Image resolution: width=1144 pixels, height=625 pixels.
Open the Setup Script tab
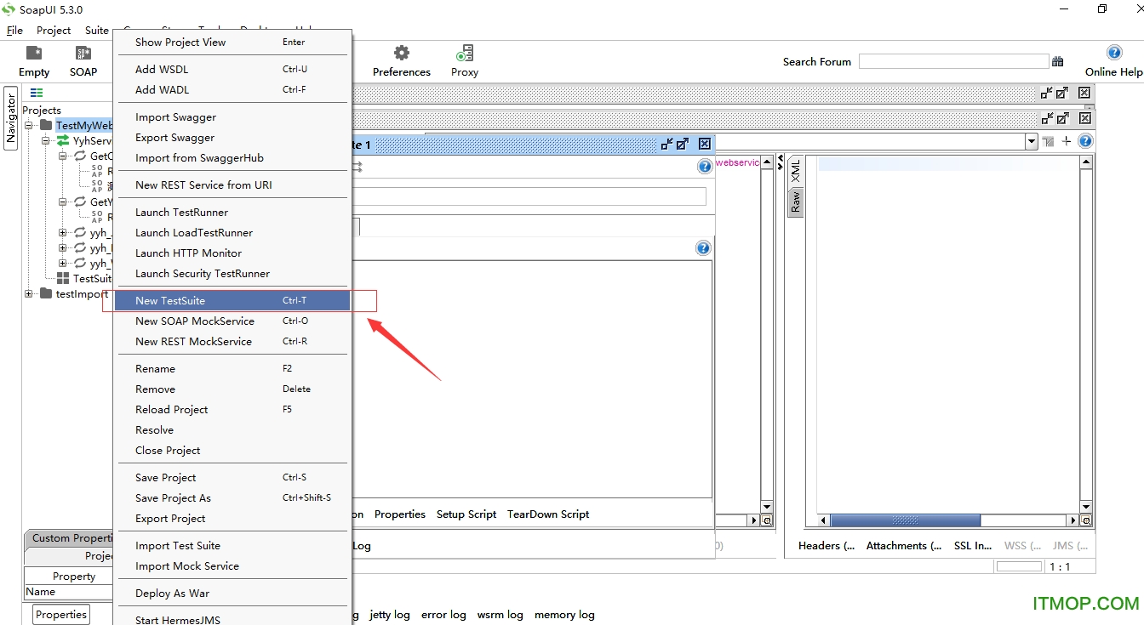pyautogui.click(x=466, y=514)
